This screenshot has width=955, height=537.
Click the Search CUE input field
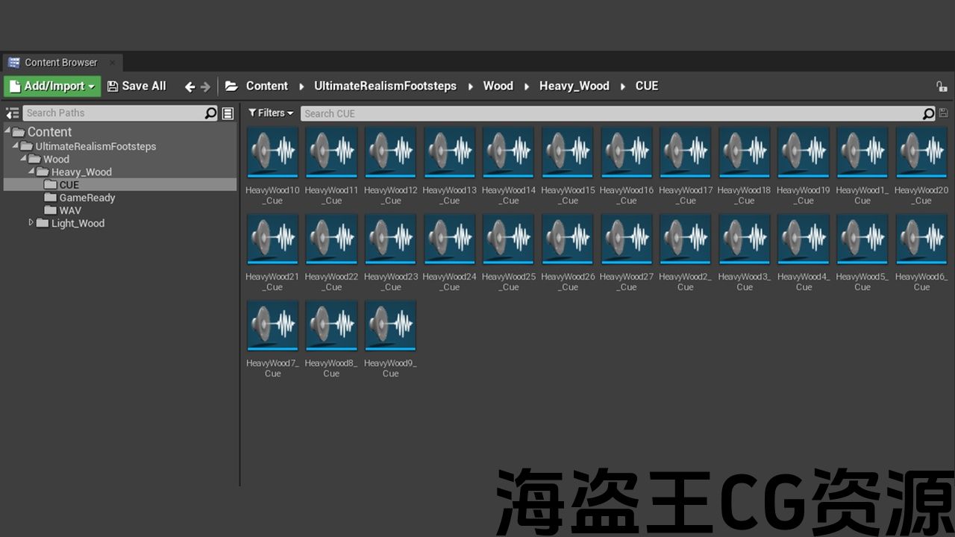[612, 113]
